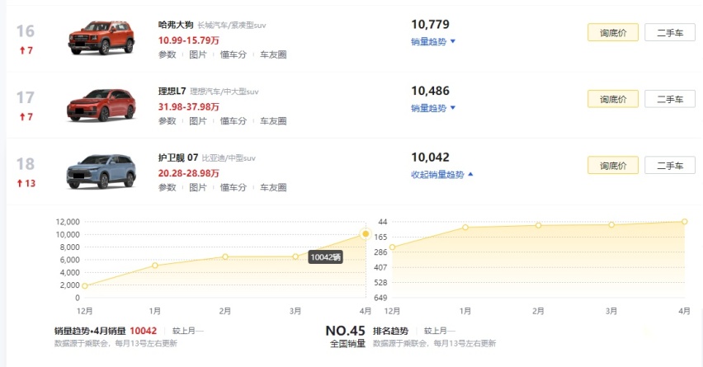Select 3月 data point on sales chart
703x367 pixels.
(295, 256)
